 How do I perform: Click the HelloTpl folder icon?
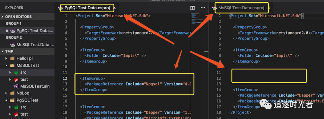click(12, 58)
